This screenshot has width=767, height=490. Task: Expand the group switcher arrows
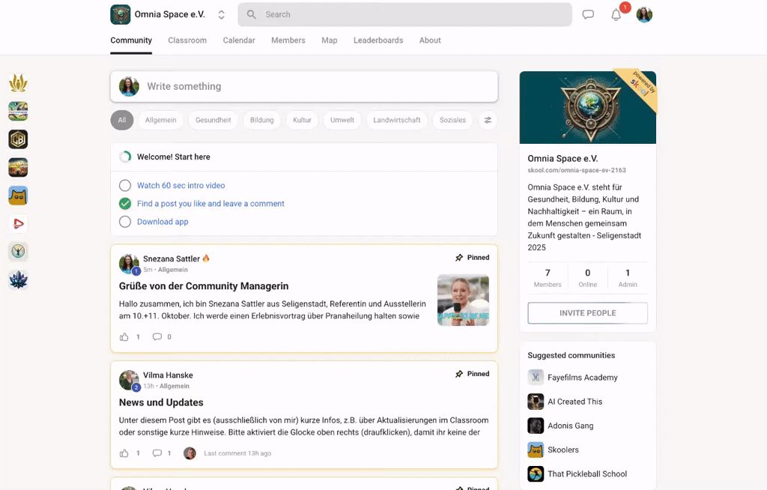pos(222,15)
